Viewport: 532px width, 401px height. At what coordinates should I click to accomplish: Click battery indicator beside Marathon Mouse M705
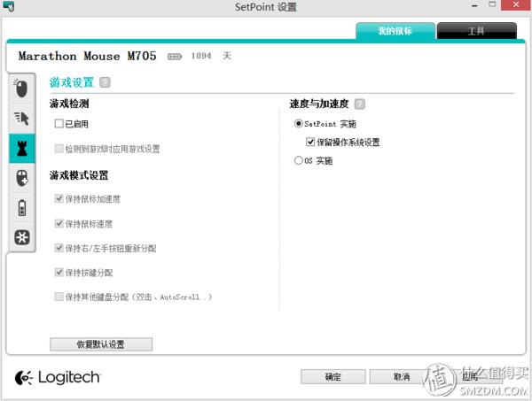click(175, 57)
